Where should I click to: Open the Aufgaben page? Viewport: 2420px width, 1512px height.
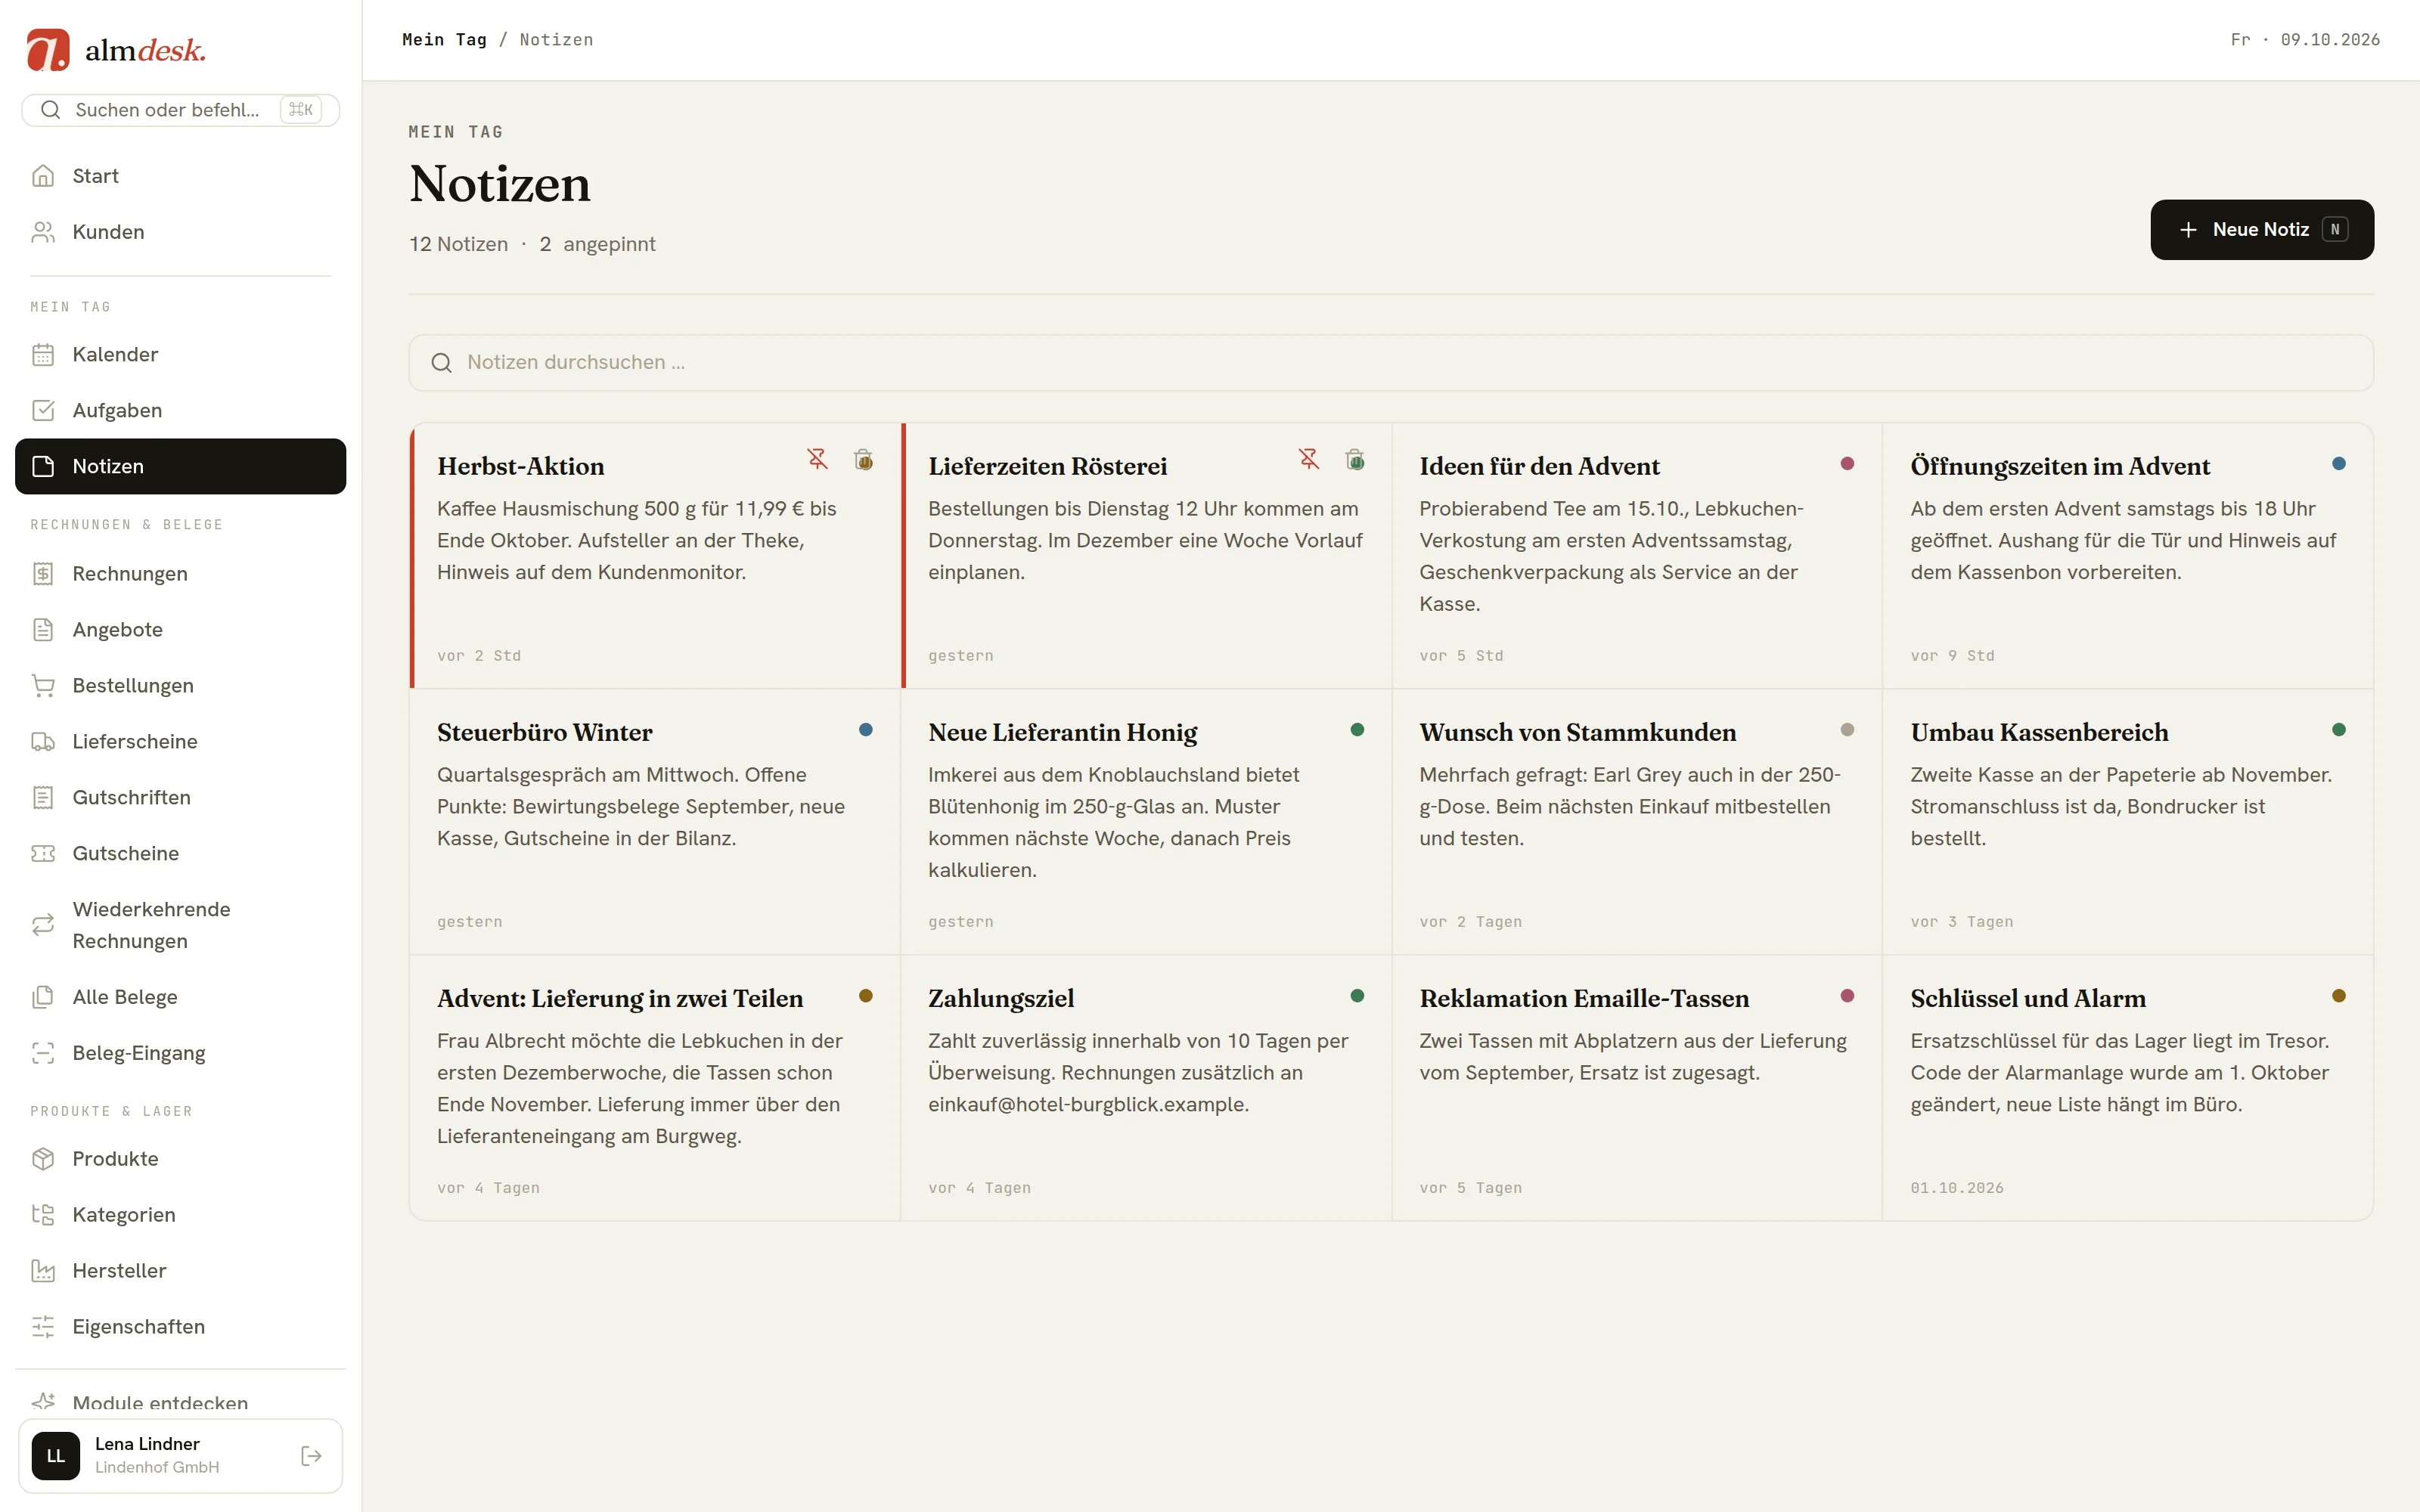[x=180, y=410]
